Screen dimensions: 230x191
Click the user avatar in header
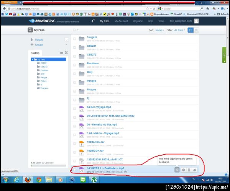click(x=196, y=21)
